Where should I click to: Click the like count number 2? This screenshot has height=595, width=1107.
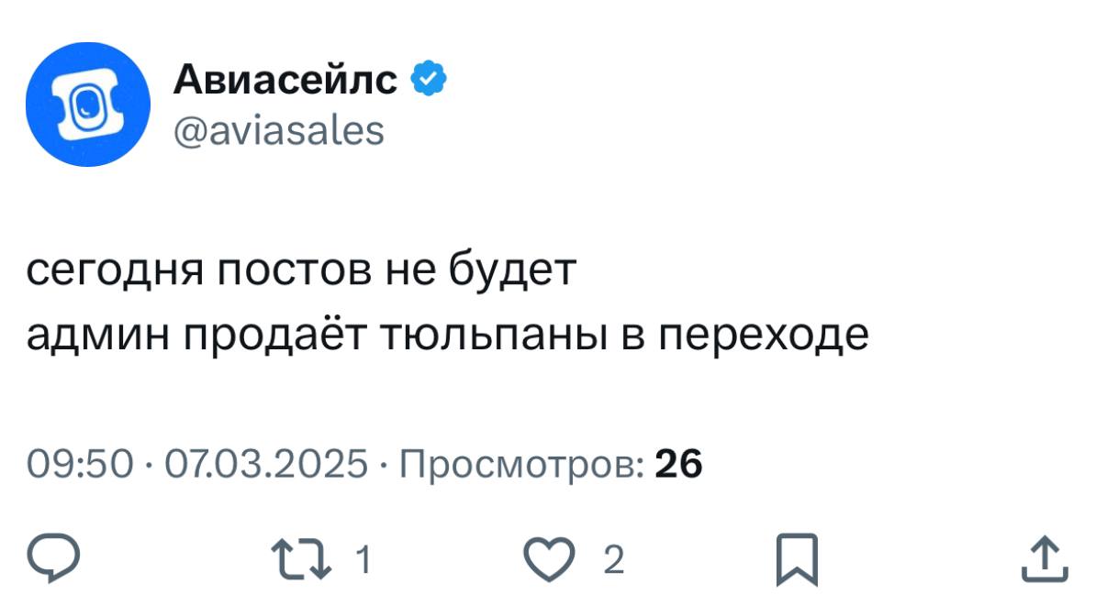[613, 559]
